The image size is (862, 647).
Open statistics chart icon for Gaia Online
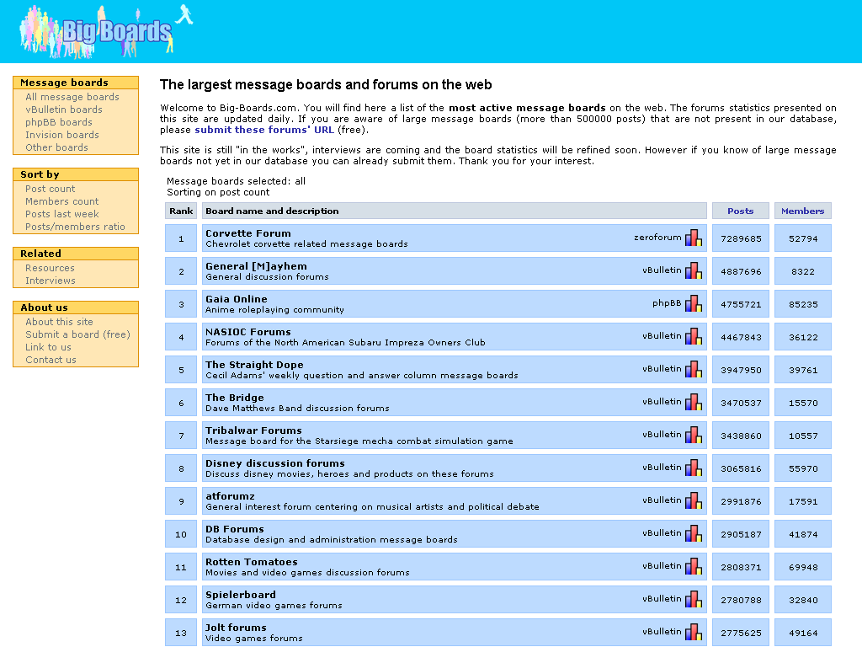coord(694,303)
